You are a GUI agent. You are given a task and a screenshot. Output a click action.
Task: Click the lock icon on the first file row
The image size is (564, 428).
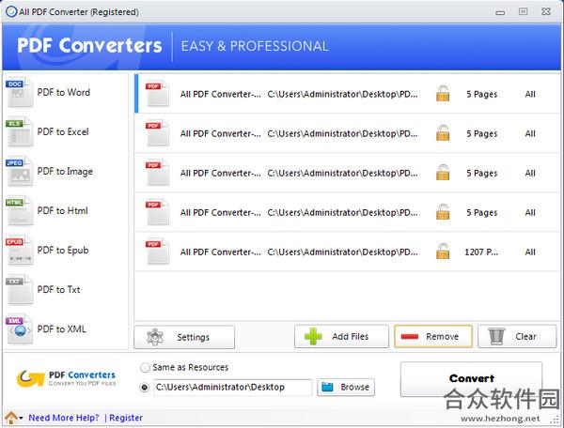point(443,93)
